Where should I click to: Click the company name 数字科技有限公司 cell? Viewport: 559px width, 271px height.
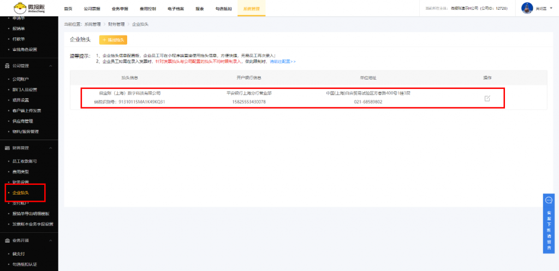(x=129, y=93)
